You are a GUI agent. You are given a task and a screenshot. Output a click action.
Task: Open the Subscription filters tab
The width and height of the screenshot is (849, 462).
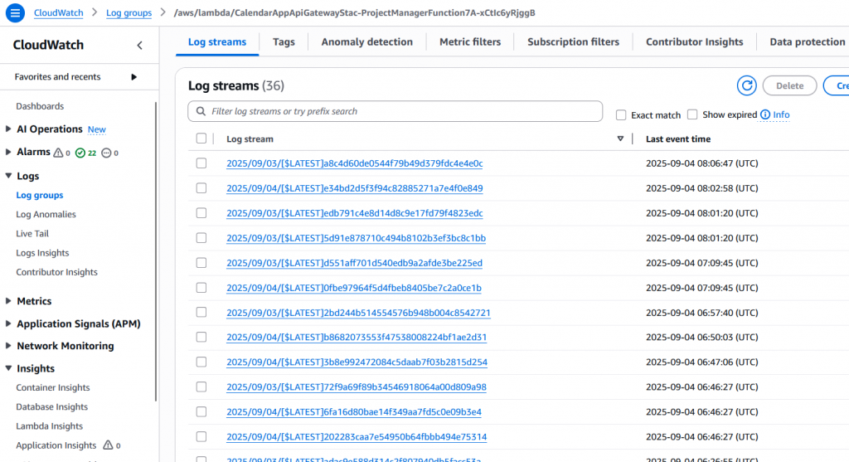click(574, 41)
